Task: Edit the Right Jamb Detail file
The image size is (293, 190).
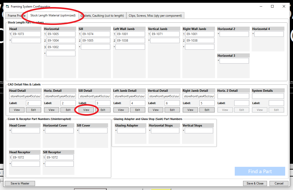Action: point(207,110)
